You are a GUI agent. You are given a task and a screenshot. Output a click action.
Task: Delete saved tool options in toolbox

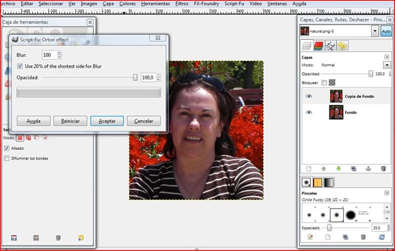click(x=58, y=237)
